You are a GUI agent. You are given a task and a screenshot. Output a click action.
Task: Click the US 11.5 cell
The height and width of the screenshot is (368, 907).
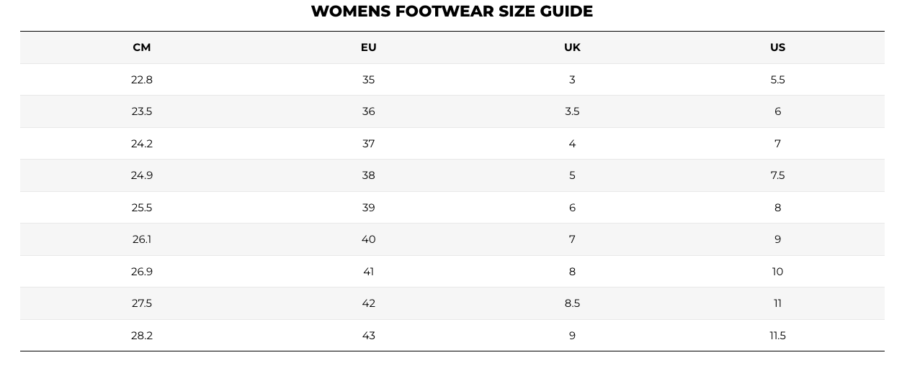click(x=777, y=336)
